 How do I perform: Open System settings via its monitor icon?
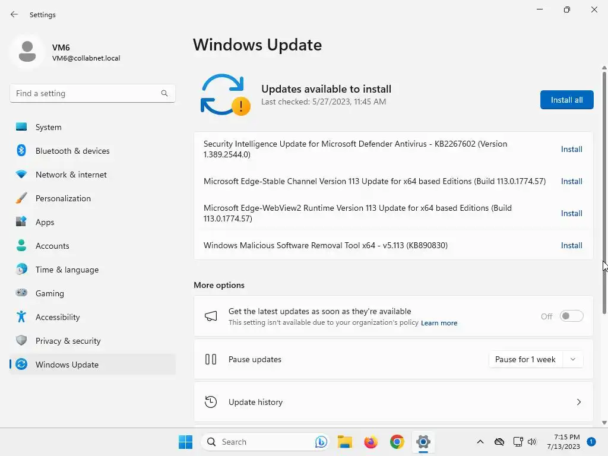coord(21,127)
